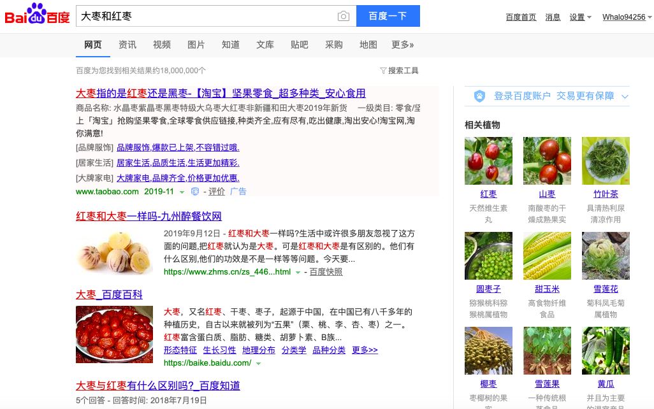Click the shield icon in login banner

479,96
